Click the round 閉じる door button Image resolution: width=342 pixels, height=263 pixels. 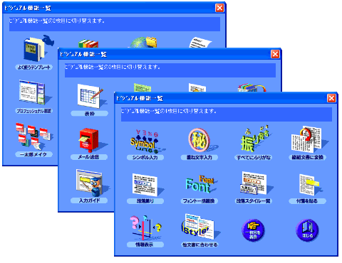click(307, 230)
